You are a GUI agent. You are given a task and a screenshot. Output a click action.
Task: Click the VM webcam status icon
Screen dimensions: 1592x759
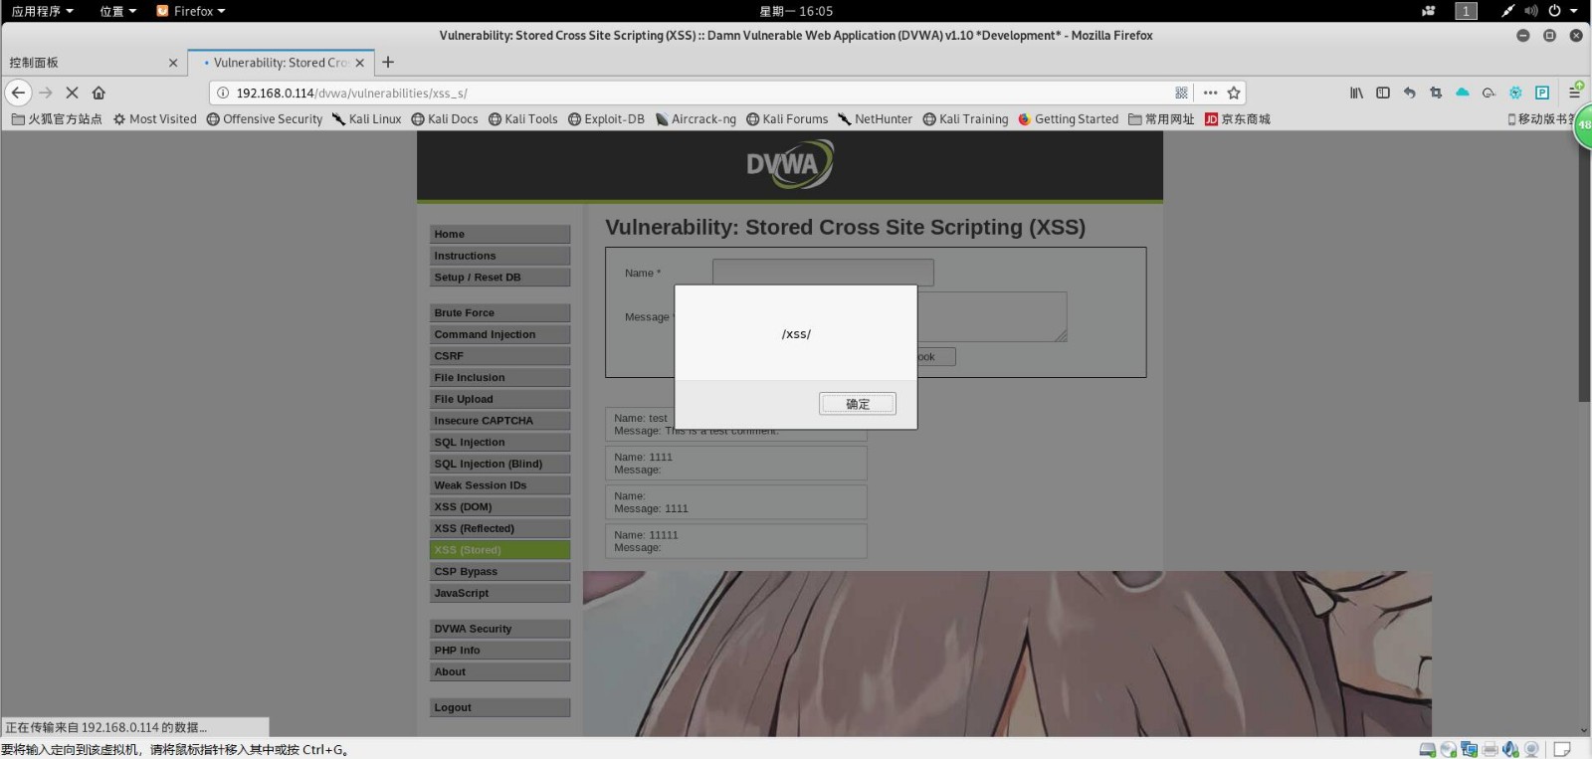[1532, 749]
